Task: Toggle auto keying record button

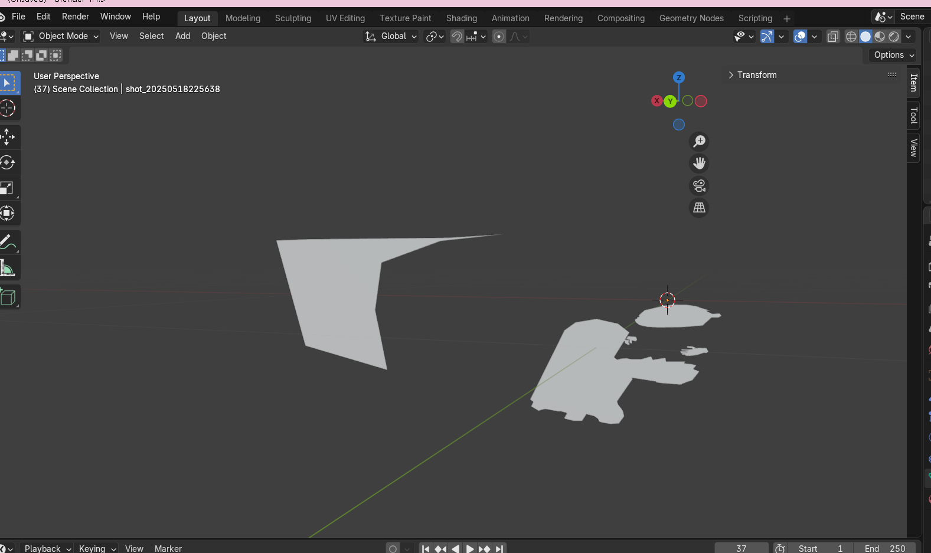Action: (x=393, y=549)
